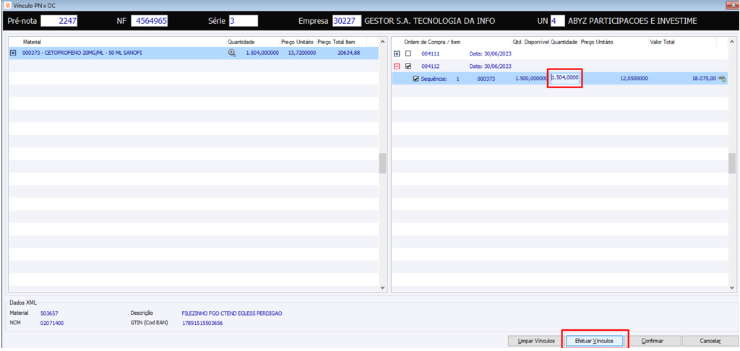740x351 pixels.
Task: Click the Valor Total column header
Action: coord(682,42)
